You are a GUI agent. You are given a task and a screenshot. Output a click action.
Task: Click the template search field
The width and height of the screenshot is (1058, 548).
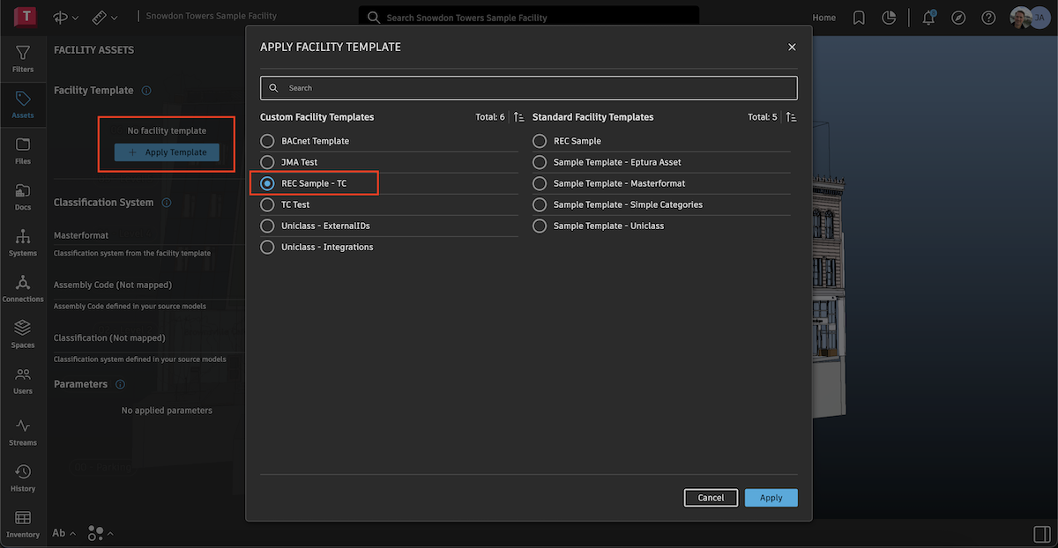(529, 88)
